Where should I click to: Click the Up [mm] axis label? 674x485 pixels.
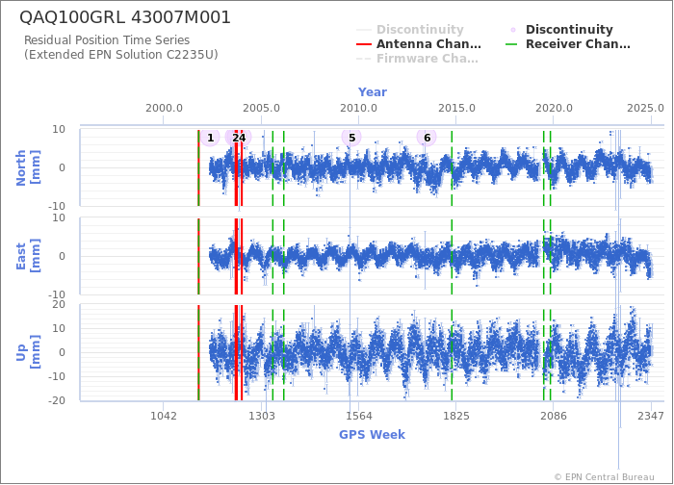28,352
